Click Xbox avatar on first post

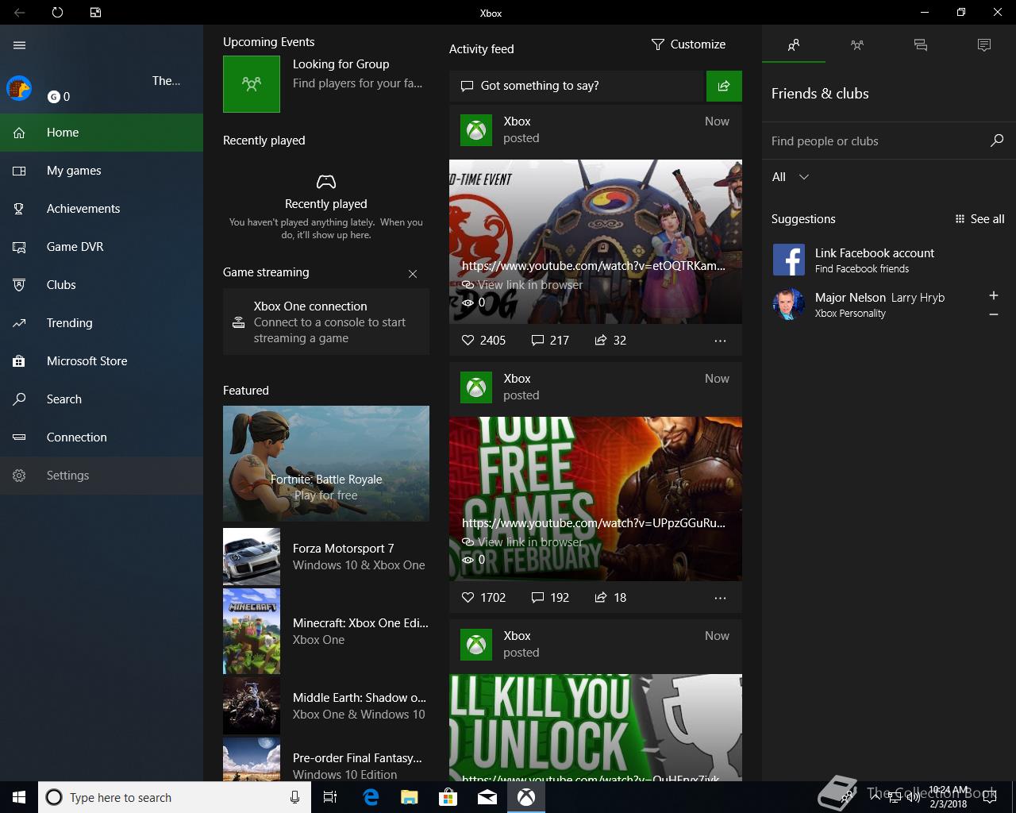(476, 130)
